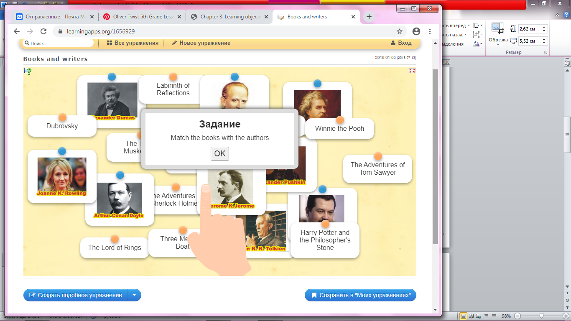Zoom in with Word's plus button
This screenshot has height=321, width=571.
[x=565, y=316]
